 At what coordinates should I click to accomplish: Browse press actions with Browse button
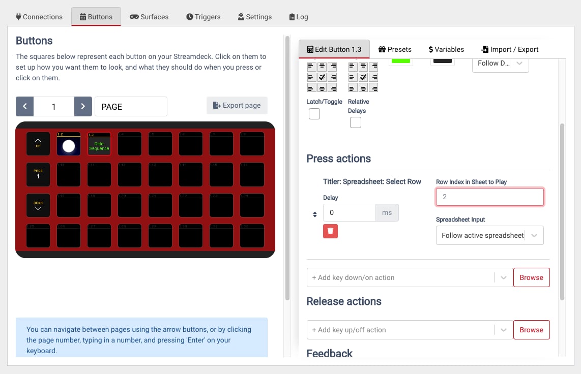coord(531,277)
